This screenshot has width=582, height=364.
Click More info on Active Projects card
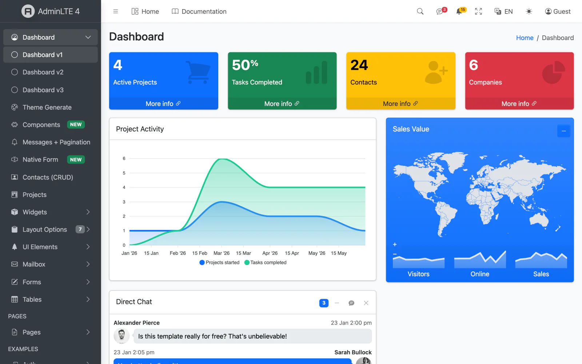pos(163,104)
